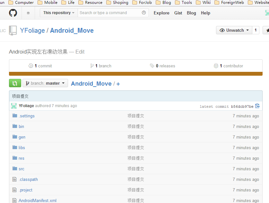This screenshot has height=203, width=269.
Task: Click the language color bar
Action: point(135,74)
